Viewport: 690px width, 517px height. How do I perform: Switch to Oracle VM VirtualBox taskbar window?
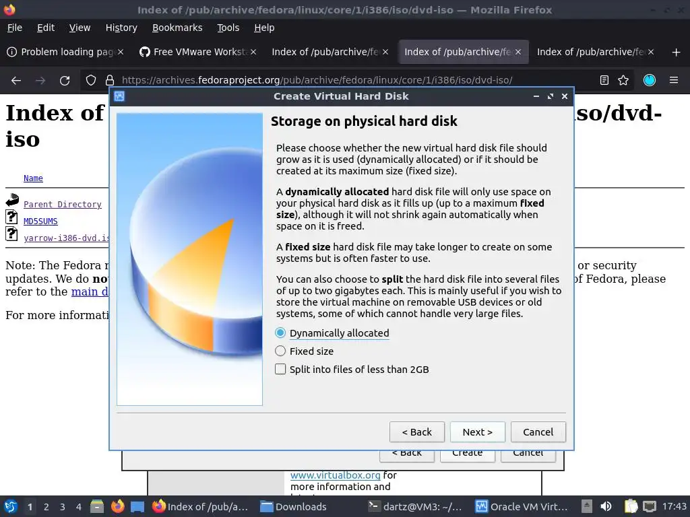click(522, 506)
